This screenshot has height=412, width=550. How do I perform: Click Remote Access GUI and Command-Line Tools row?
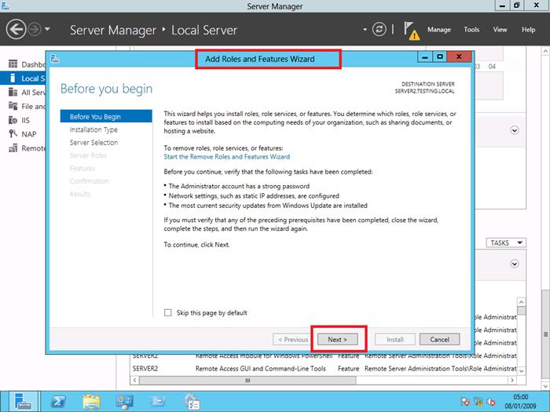324,369
